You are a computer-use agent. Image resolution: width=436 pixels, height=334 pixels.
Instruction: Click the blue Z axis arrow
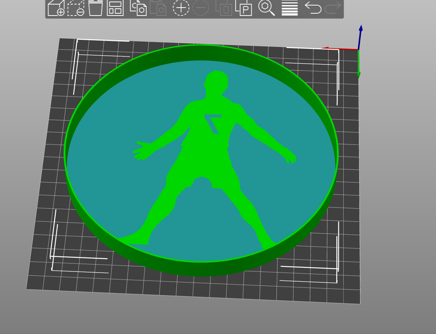(360, 37)
